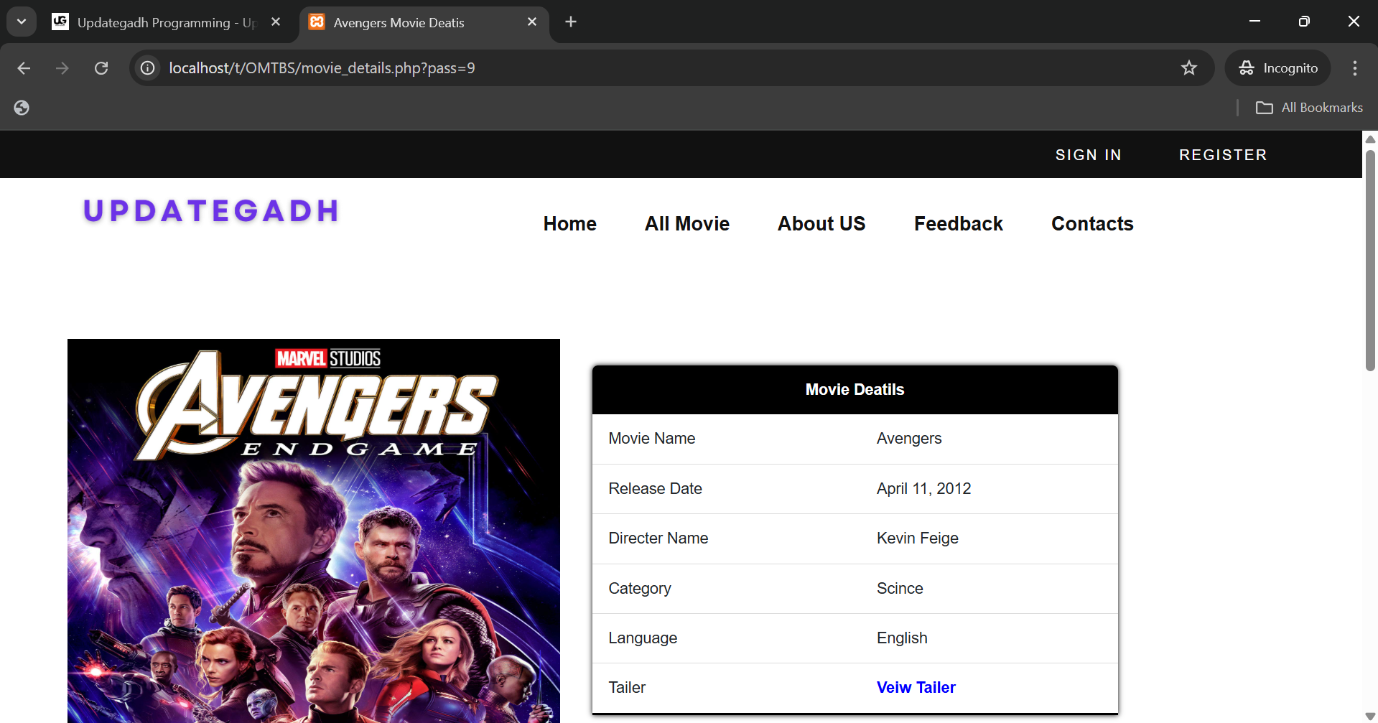Click the page vertical scrollbar thumb
This screenshot has height=723, width=1378.
[1370, 260]
